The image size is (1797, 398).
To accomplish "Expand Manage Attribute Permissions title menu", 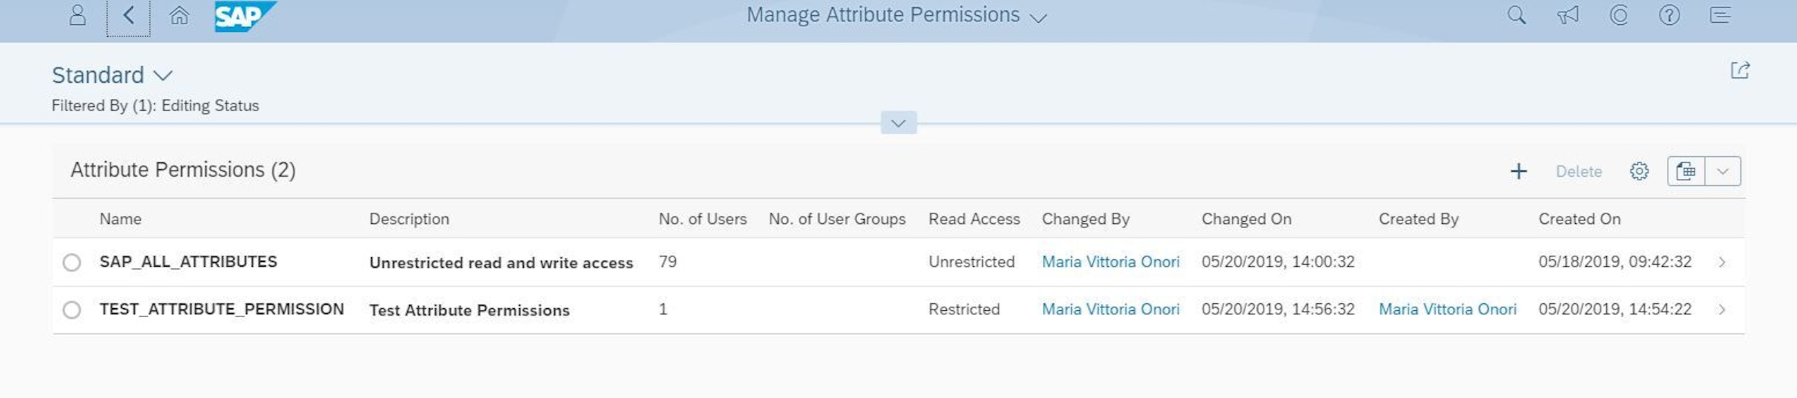I will [x=1039, y=17].
